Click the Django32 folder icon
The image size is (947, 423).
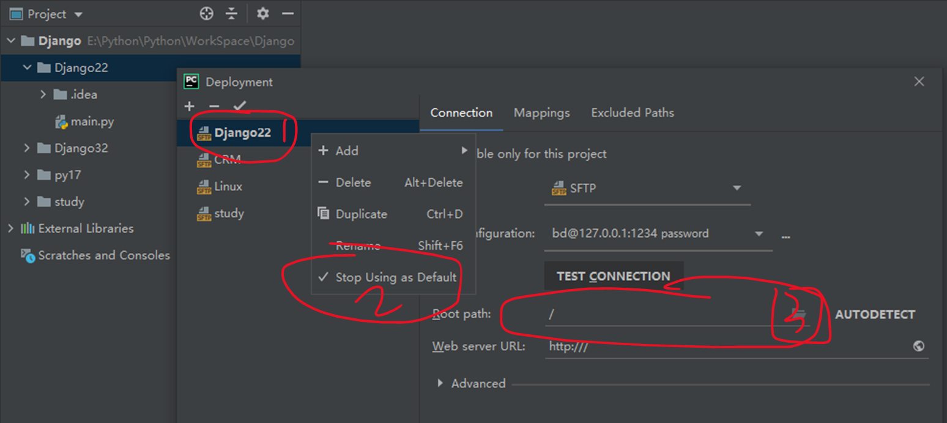point(43,148)
